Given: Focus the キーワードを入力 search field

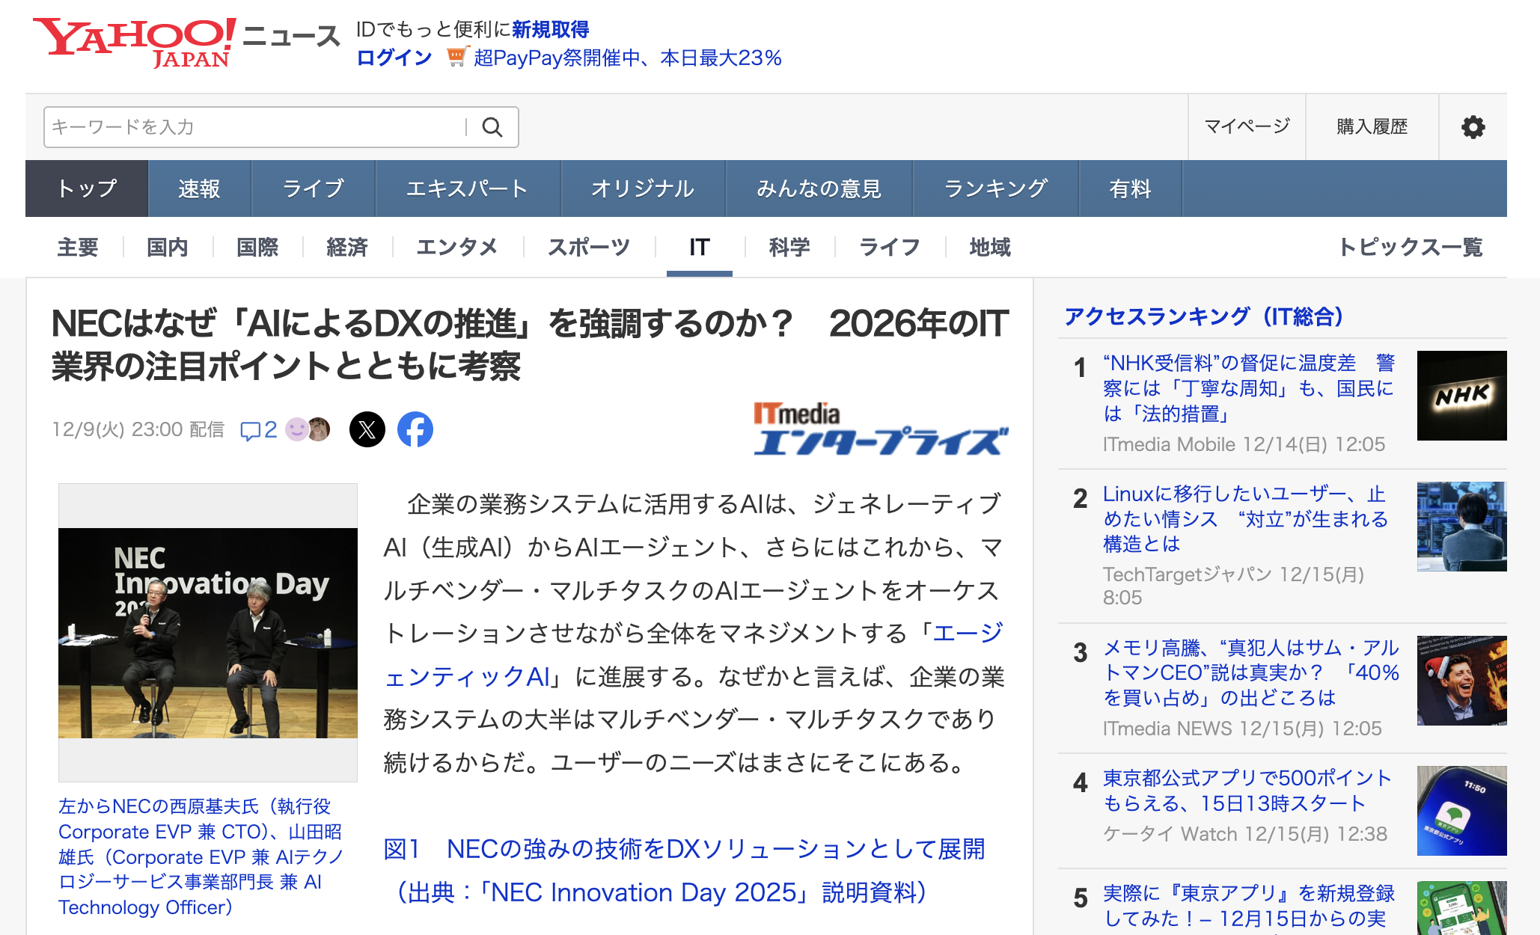Looking at the screenshot, I should (x=254, y=127).
